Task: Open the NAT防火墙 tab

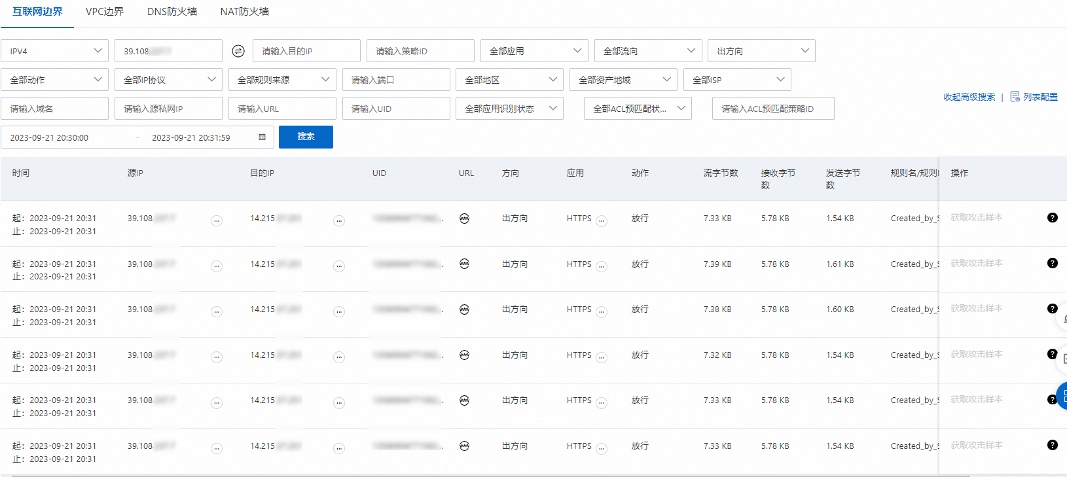Action: pos(245,12)
